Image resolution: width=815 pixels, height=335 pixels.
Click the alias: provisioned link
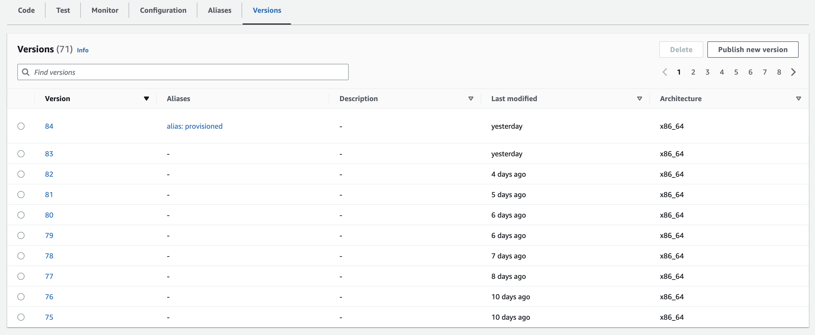[195, 126]
